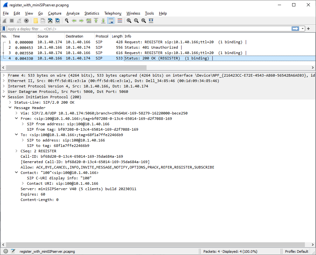The width and height of the screenshot is (316, 255).
Task: Open the Statistics menu
Action: (92, 13)
